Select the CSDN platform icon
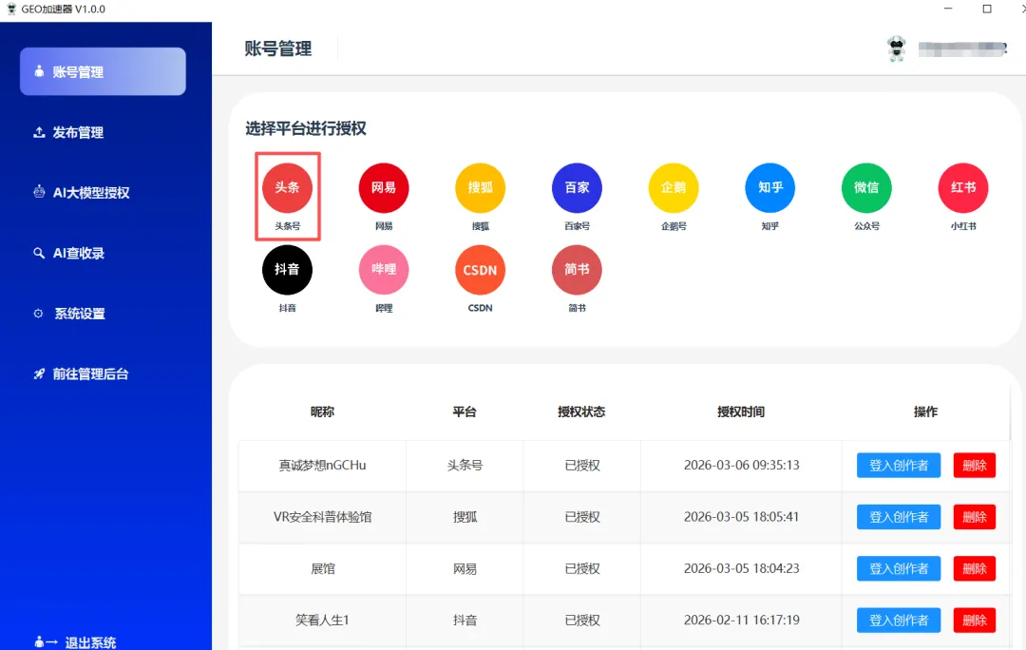The width and height of the screenshot is (1026, 650). [481, 270]
